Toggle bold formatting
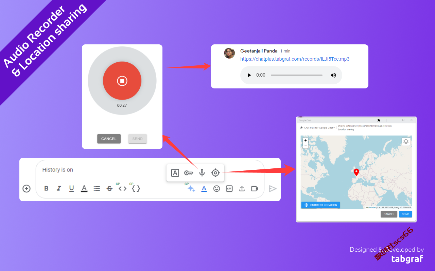Image resolution: width=435 pixels, height=271 pixels. pos(47,189)
